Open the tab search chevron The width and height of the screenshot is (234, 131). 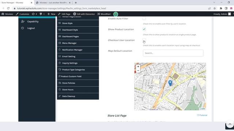(x=214, y=3)
